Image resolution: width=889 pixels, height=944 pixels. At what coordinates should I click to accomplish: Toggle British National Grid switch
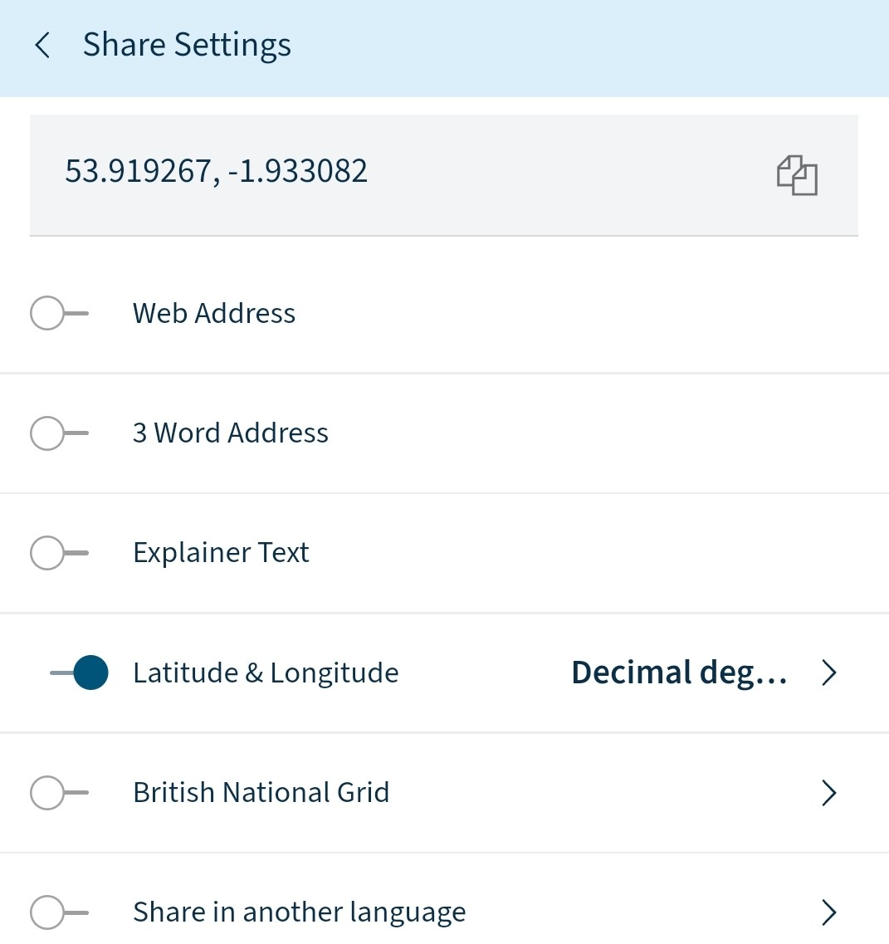[x=60, y=792]
